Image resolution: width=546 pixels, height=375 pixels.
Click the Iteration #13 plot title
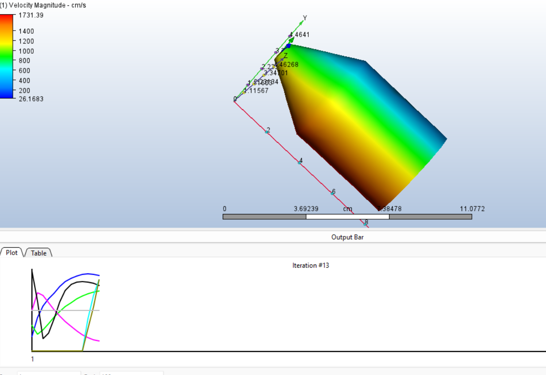tap(310, 265)
